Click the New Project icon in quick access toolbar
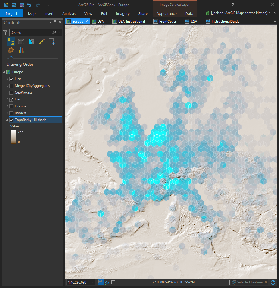 (x=6, y=5)
